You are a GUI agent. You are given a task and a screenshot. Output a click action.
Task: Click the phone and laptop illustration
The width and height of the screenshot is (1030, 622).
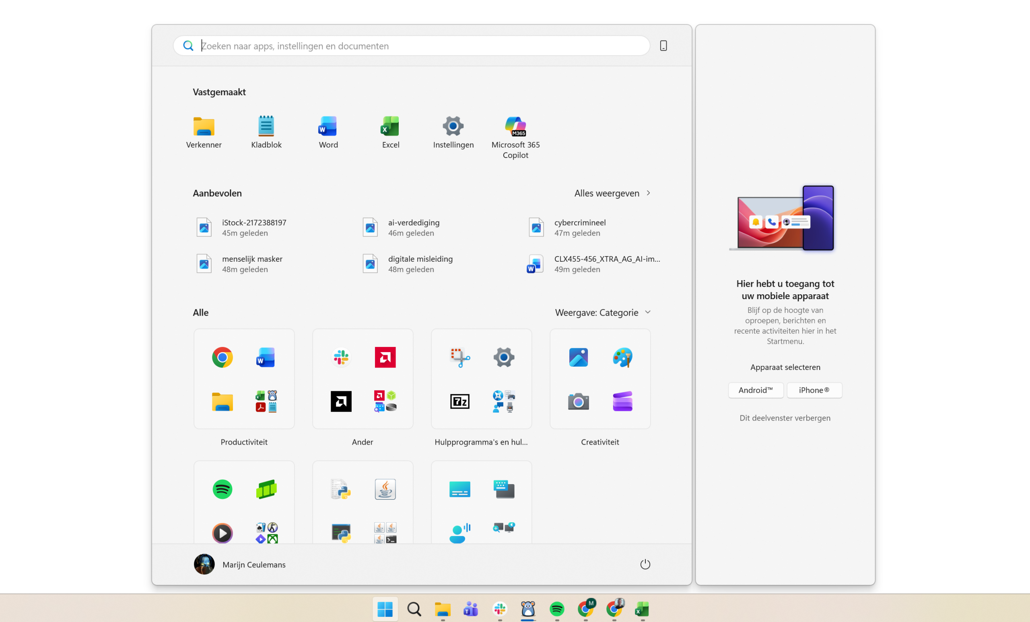(x=782, y=218)
